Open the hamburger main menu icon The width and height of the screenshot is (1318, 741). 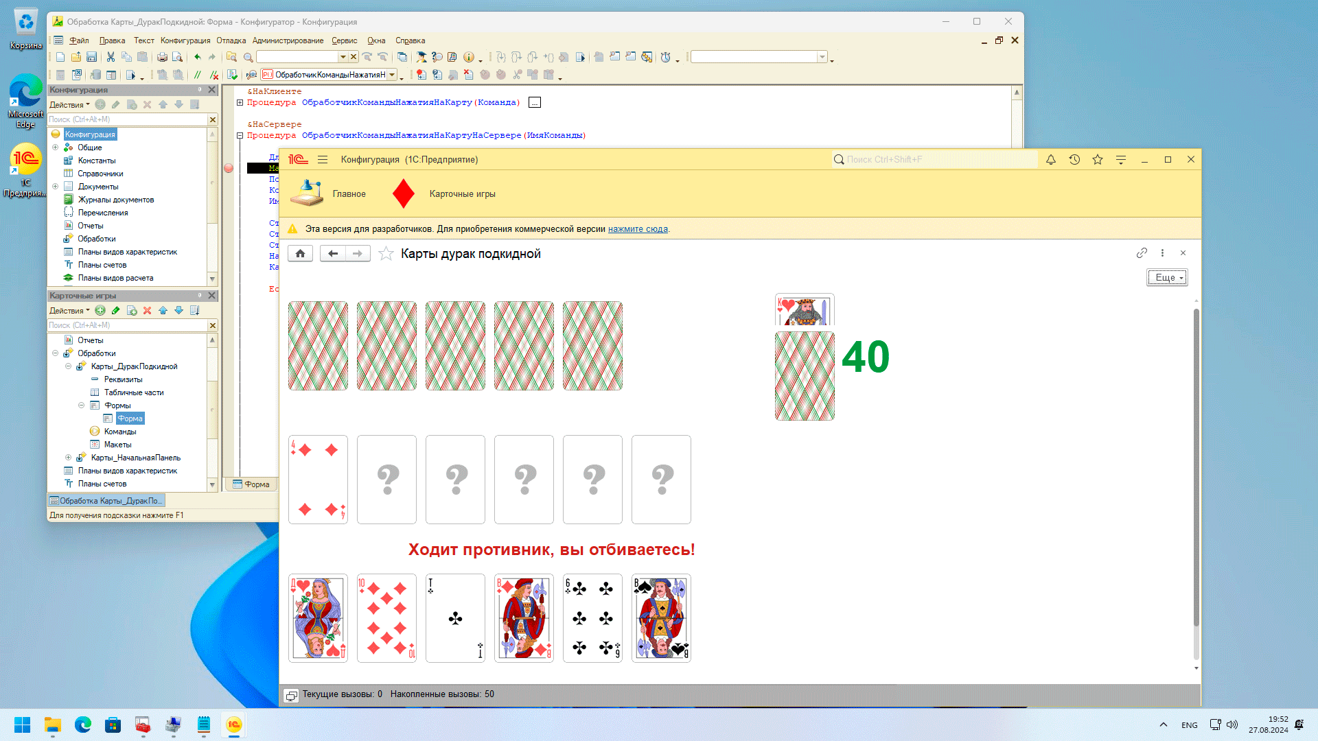323,160
